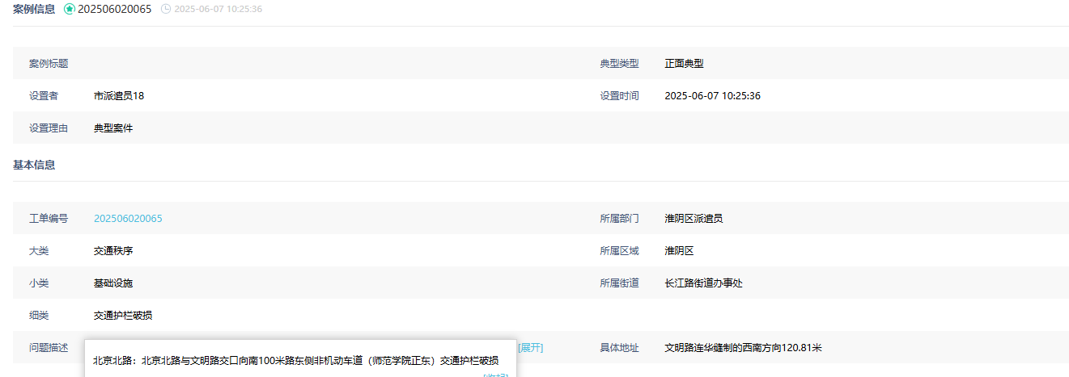The width and height of the screenshot is (1069, 377).
Task: Click the 案例信息 section heading
Action: coord(34,9)
